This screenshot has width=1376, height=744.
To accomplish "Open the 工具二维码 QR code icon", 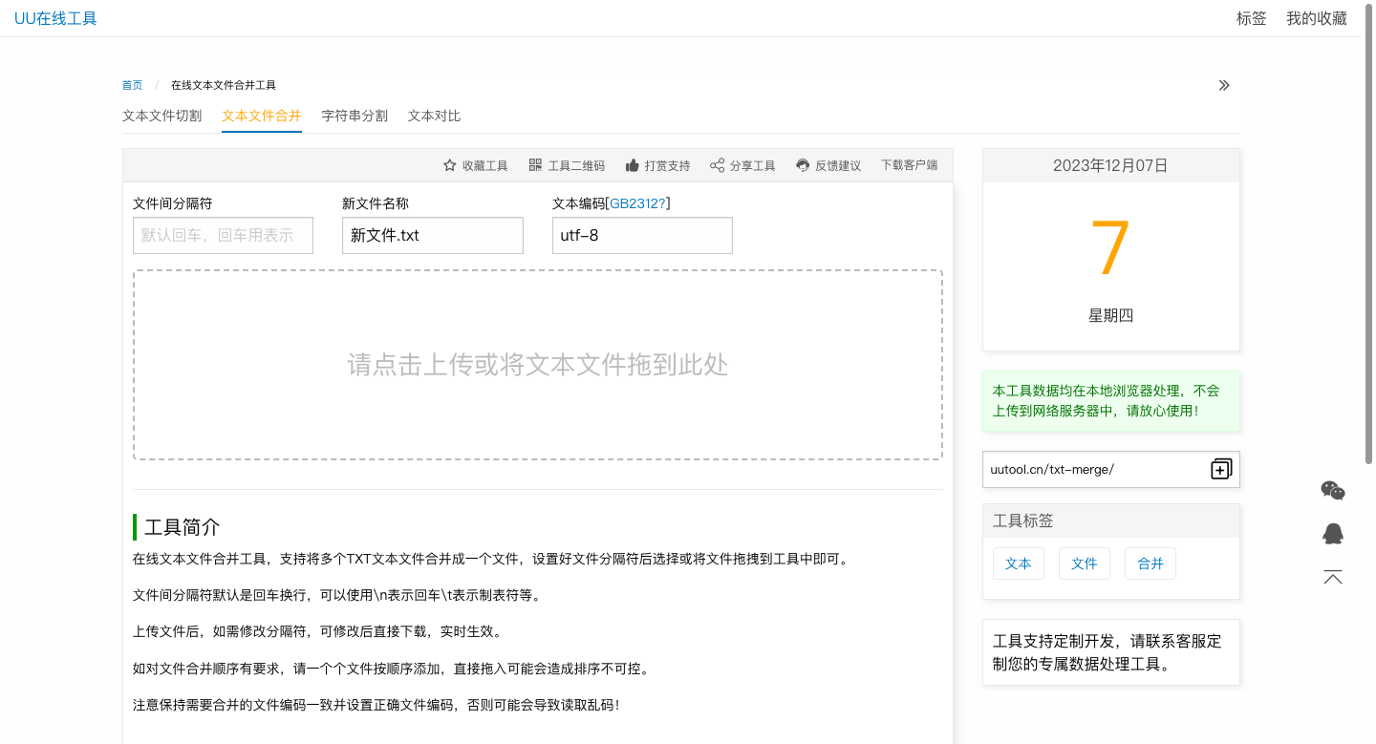I will coord(535,165).
